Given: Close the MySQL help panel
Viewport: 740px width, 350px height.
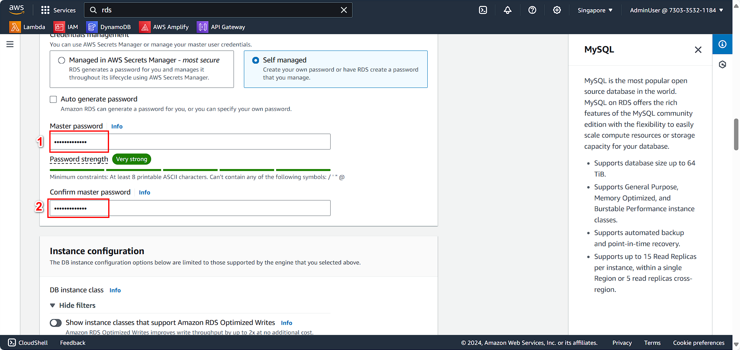Looking at the screenshot, I should click(x=698, y=50).
